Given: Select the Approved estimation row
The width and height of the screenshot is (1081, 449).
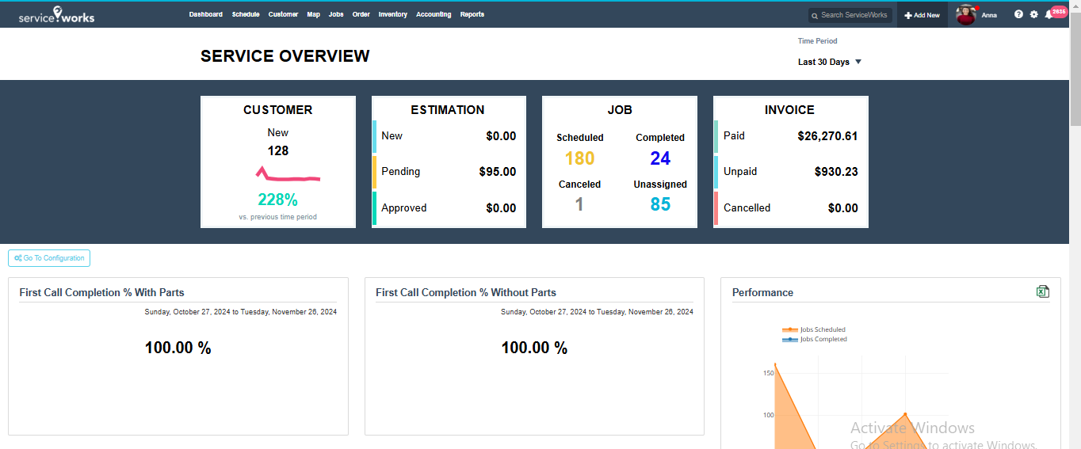Looking at the screenshot, I should [449, 208].
